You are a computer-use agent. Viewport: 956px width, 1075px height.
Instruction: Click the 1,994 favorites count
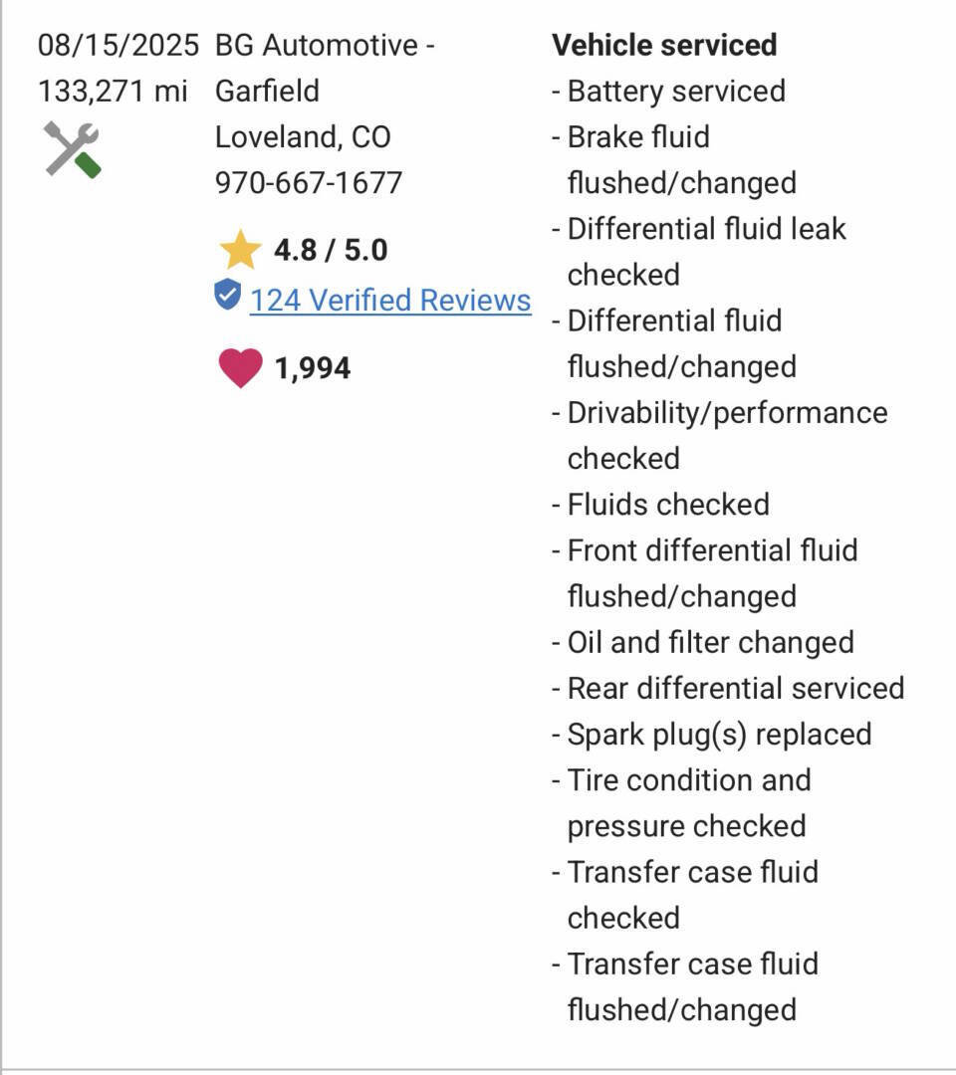point(313,369)
